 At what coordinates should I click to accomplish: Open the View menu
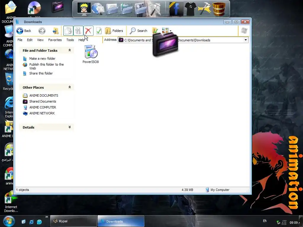coord(40,40)
